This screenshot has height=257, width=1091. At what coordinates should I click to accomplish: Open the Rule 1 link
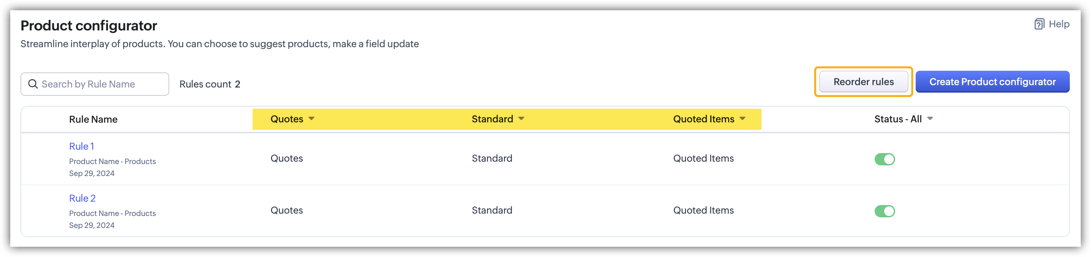81,146
